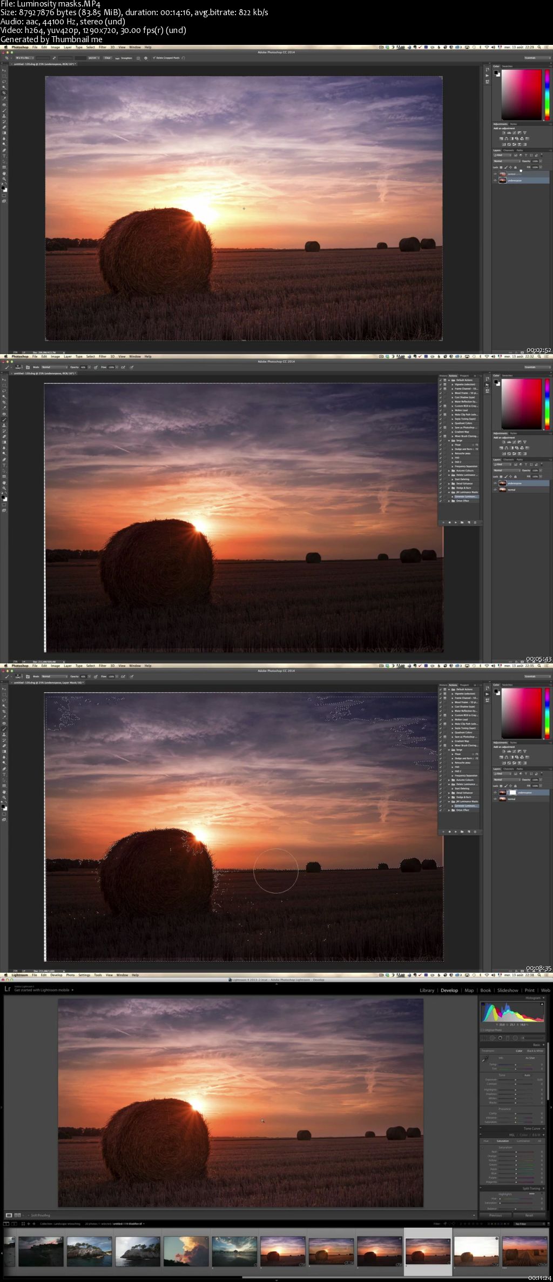Select layer mask thumbnail on underexpose layer, third frame
The height and width of the screenshot is (1282, 553).
pos(512,793)
